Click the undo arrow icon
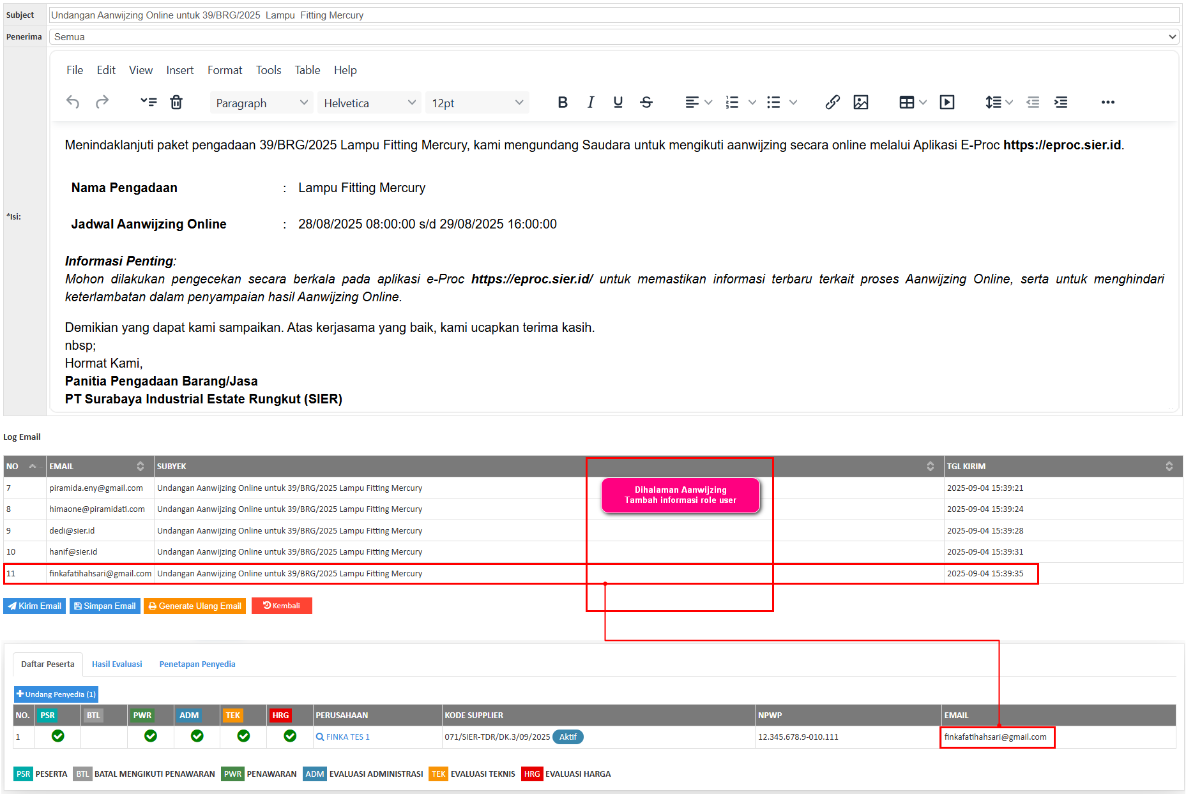 coord(73,102)
